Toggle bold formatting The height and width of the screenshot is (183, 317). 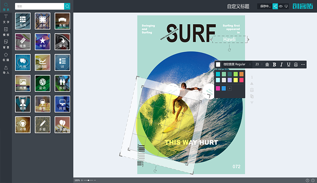pos(274,64)
